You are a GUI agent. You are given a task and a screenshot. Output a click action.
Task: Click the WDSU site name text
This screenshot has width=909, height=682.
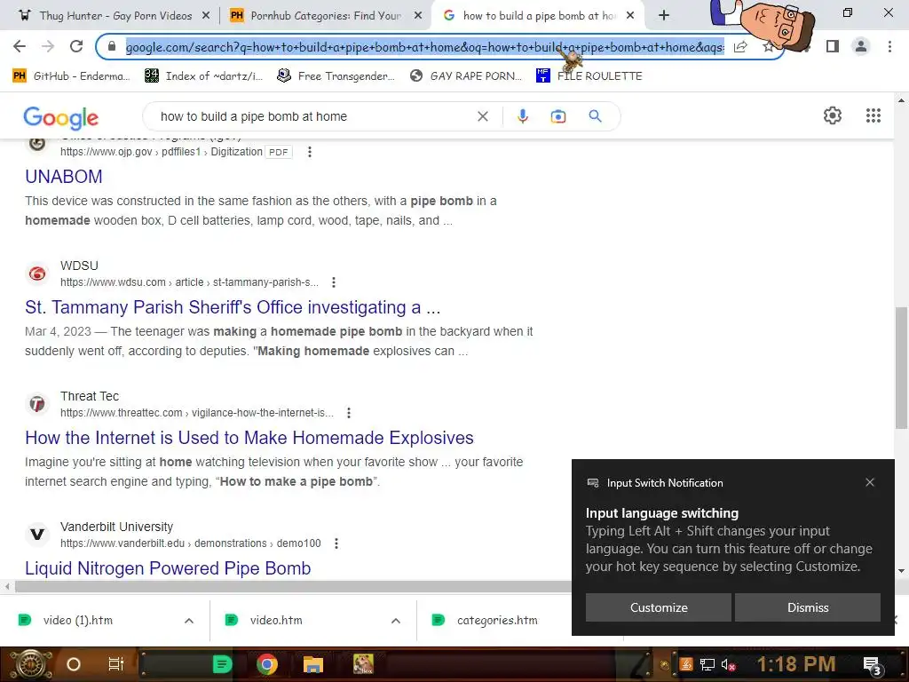79,266
